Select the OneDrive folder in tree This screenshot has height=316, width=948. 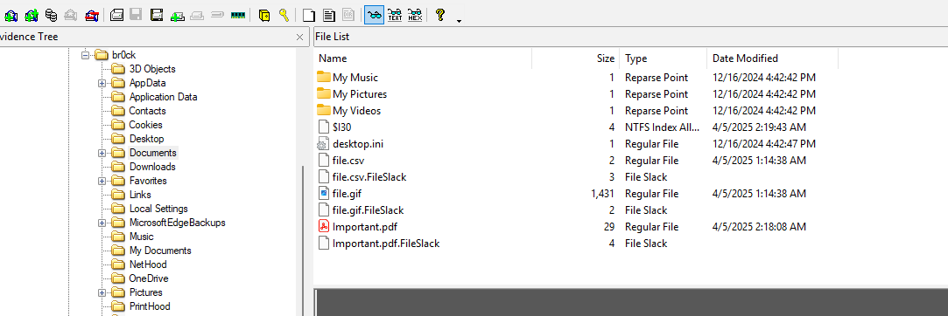pyautogui.click(x=149, y=278)
